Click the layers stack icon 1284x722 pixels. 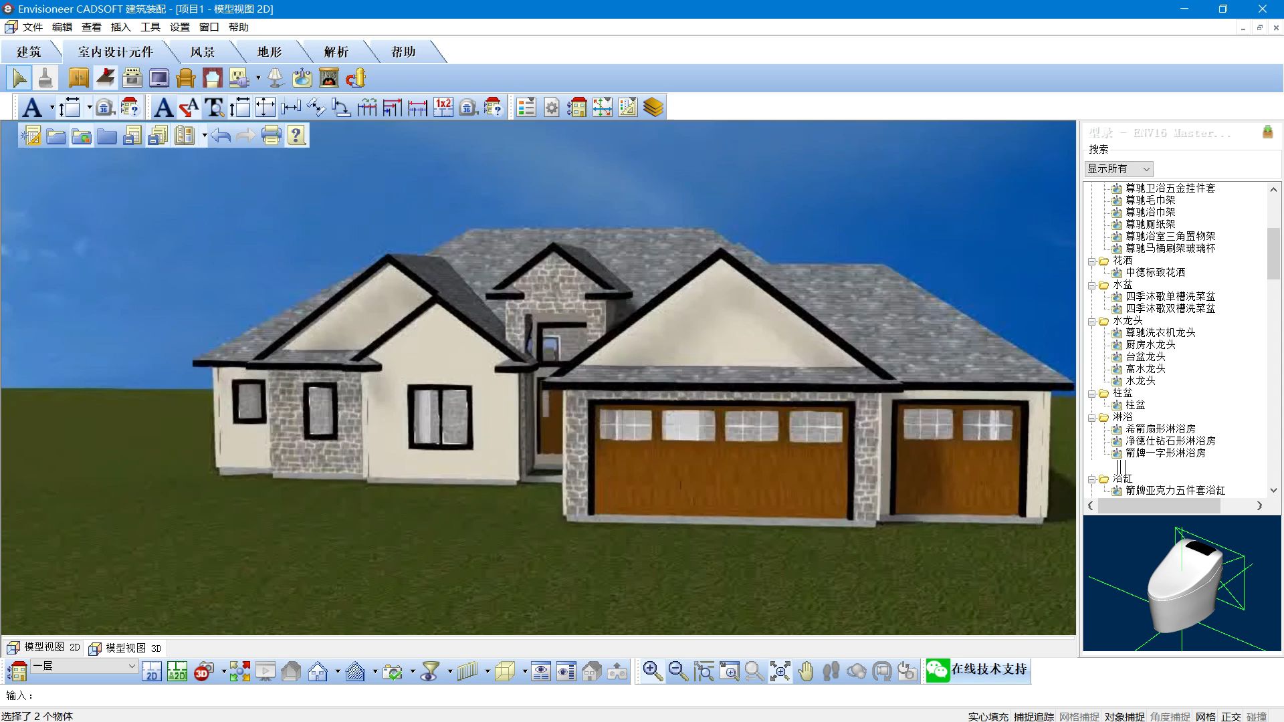point(653,108)
